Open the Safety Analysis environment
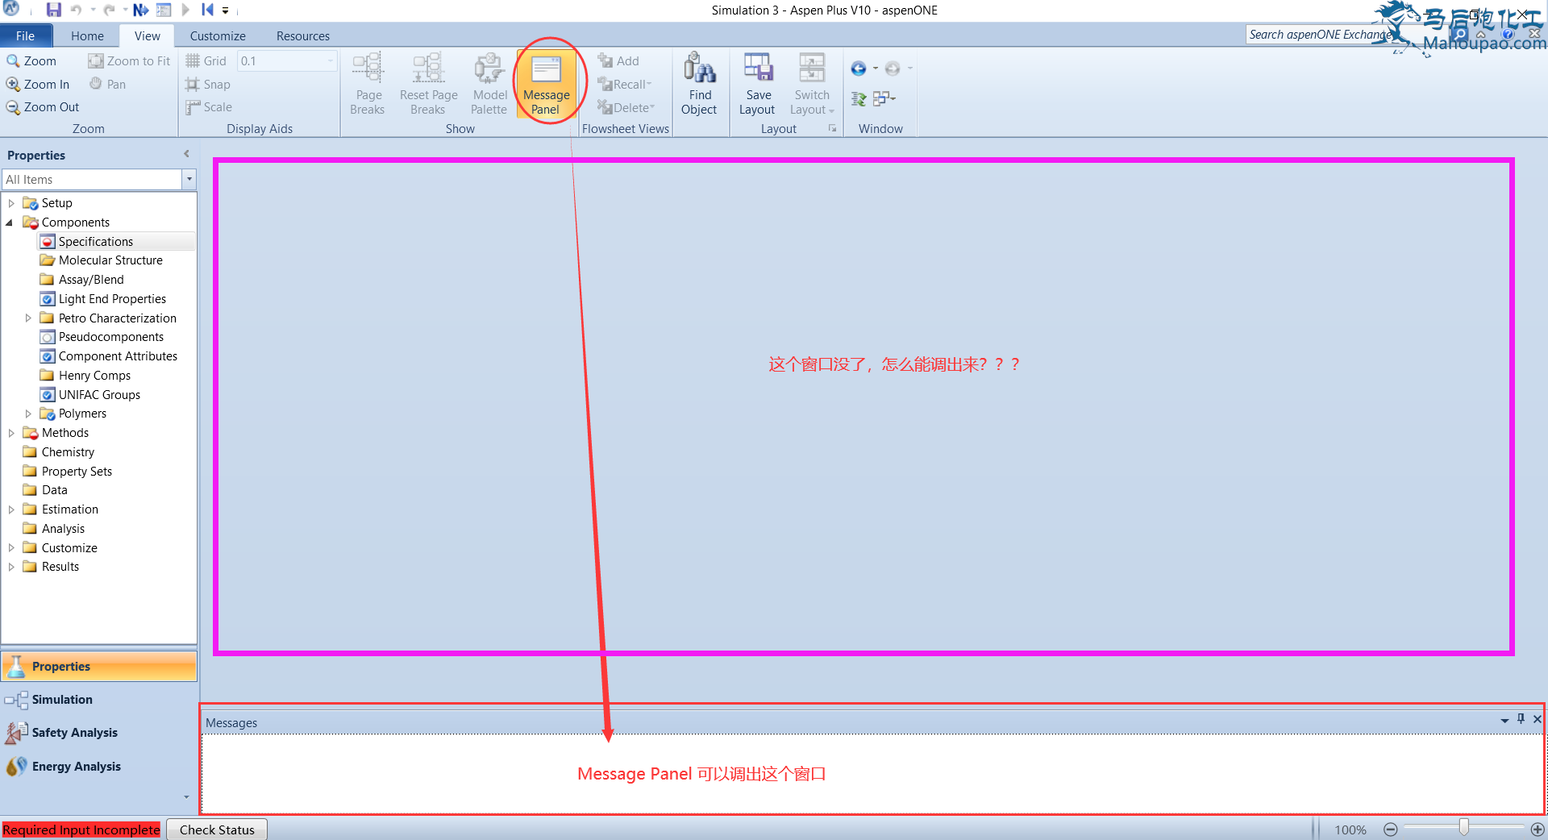 74,733
